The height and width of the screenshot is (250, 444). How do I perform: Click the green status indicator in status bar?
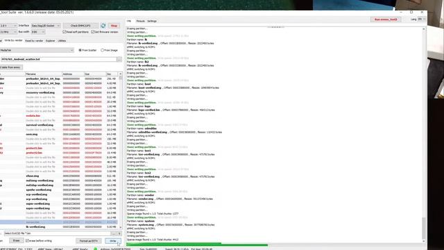coord(96,249)
